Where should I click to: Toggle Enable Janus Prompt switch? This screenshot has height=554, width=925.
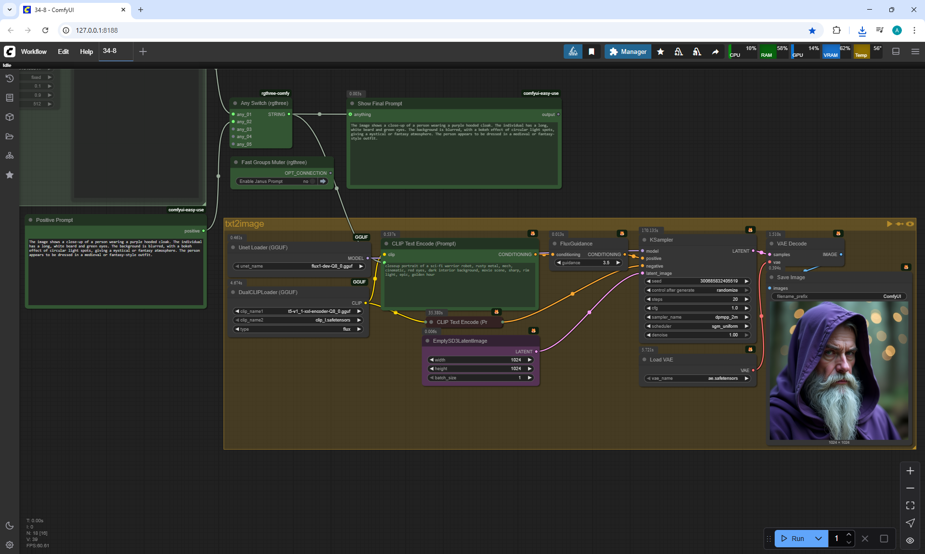(x=312, y=181)
